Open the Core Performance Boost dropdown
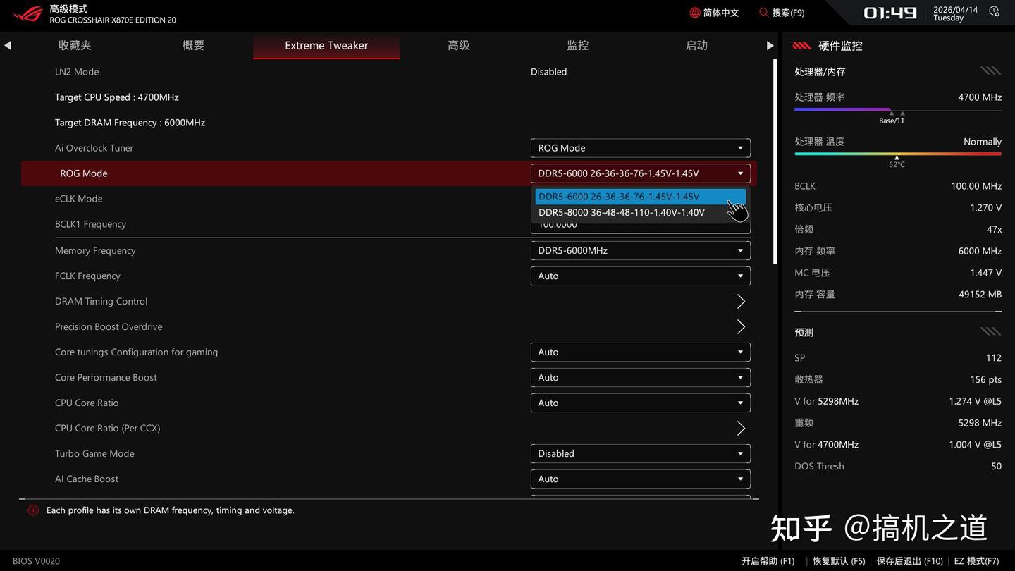The image size is (1015, 571). [640, 377]
